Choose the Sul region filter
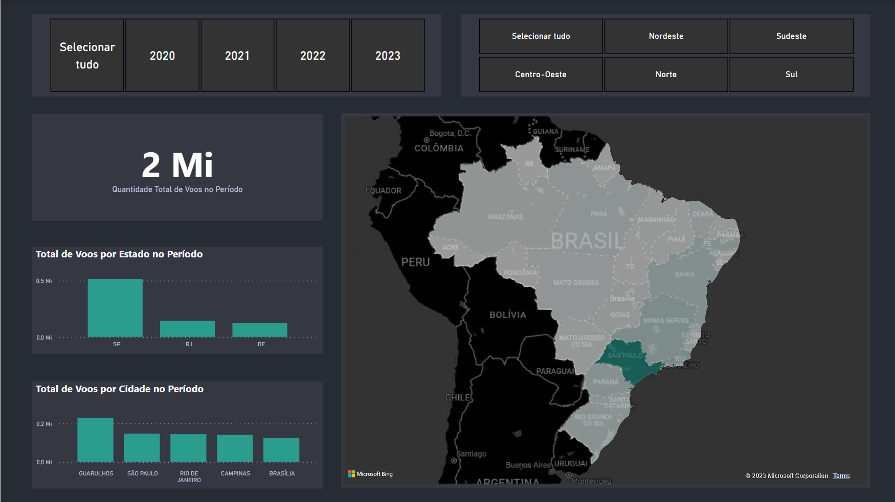 [x=791, y=75]
